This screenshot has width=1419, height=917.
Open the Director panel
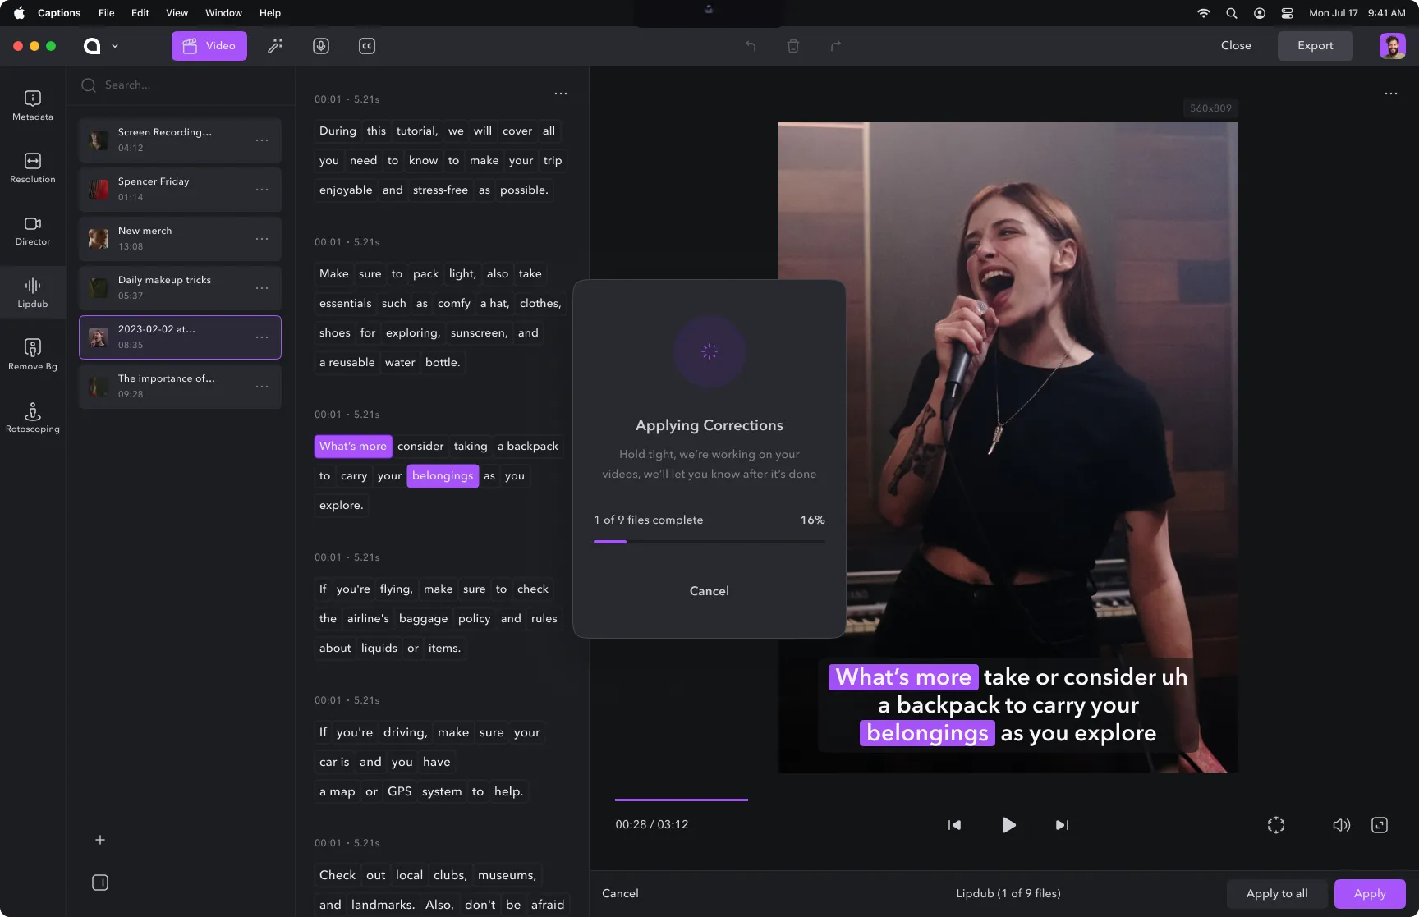pyautogui.click(x=32, y=231)
